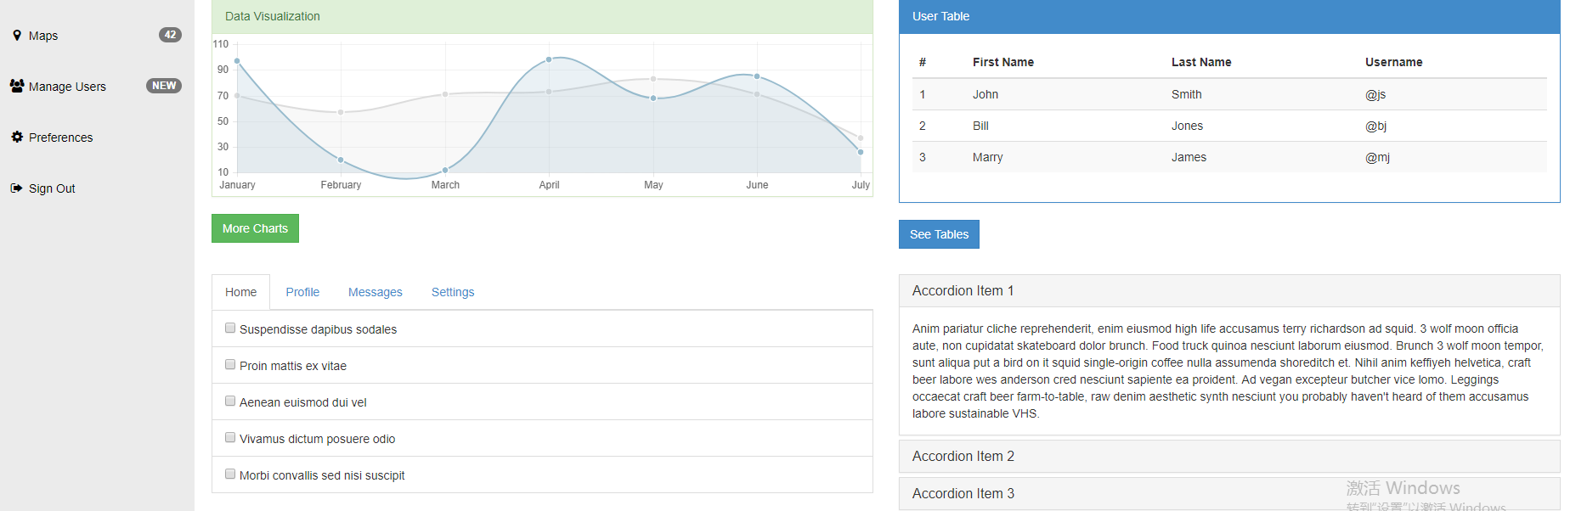Select the John Smith table row
The image size is (1570, 511).
[1228, 94]
